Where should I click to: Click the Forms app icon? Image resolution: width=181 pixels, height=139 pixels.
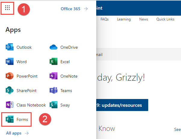pos(10,119)
